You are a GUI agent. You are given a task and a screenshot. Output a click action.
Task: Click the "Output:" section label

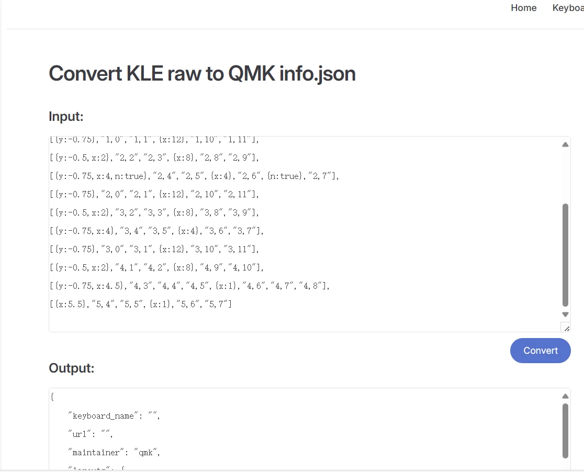point(71,368)
